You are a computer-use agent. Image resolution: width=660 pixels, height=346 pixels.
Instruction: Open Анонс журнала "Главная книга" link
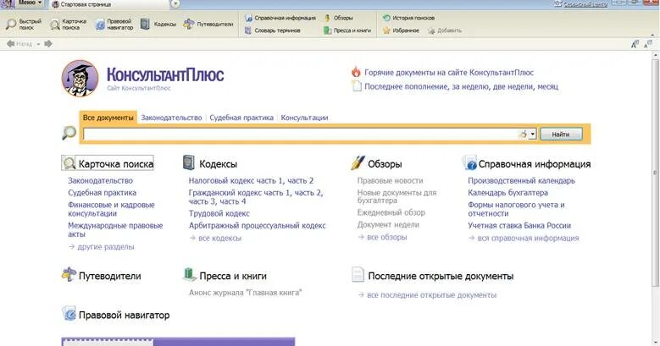(x=245, y=292)
